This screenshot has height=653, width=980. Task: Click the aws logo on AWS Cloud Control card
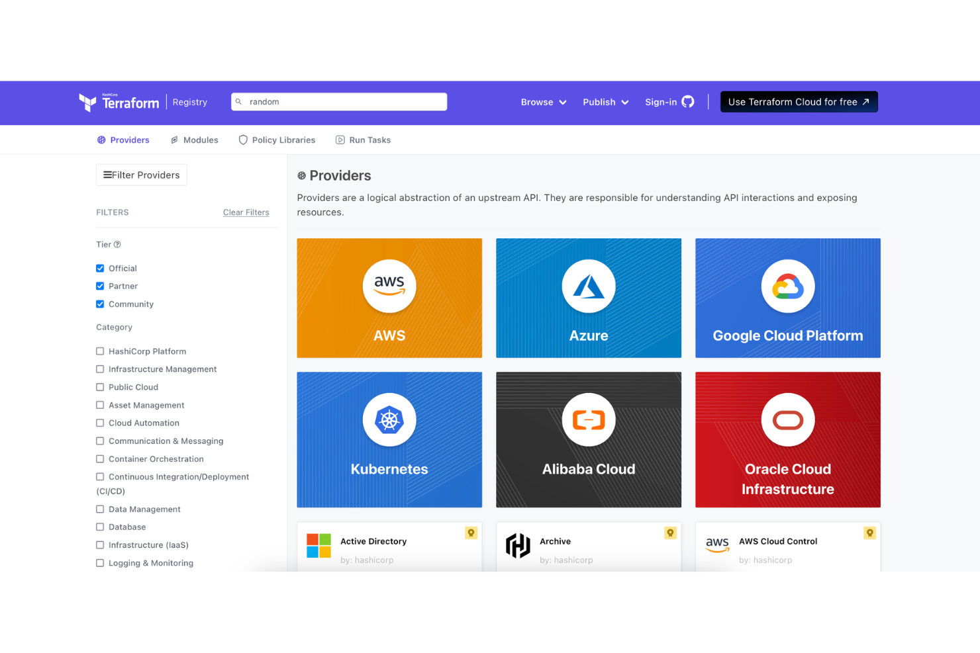click(x=717, y=545)
